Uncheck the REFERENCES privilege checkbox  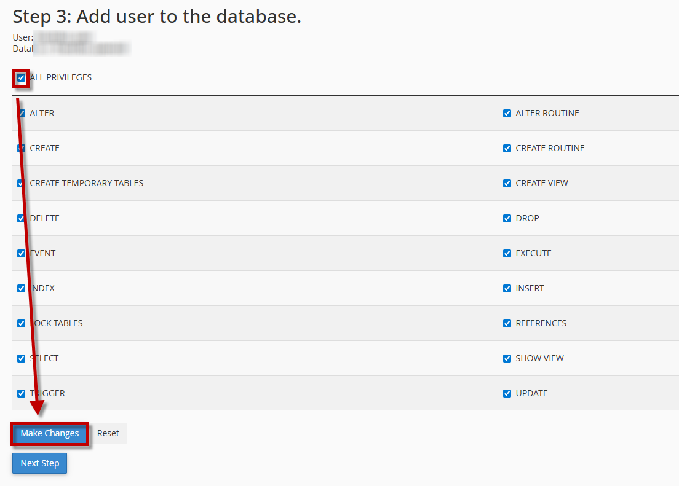tap(507, 323)
